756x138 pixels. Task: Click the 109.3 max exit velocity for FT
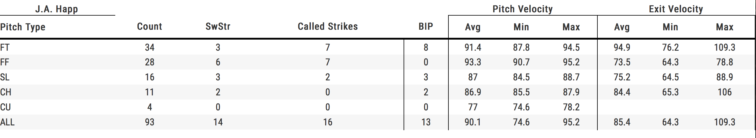pyautogui.click(x=725, y=47)
